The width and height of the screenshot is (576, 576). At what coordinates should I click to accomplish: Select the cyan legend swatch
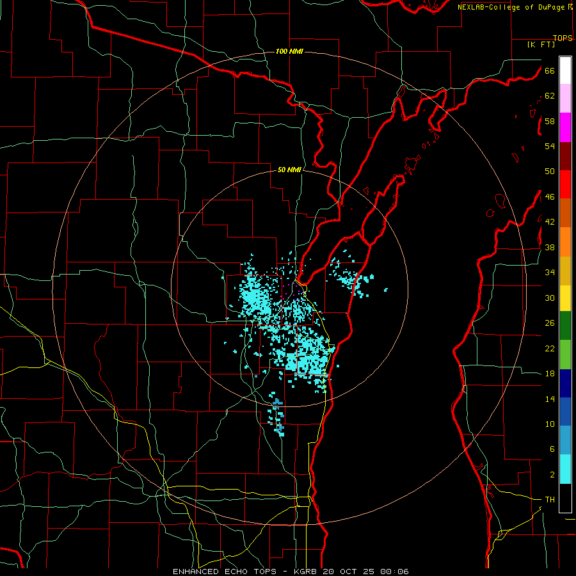(565, 469)
